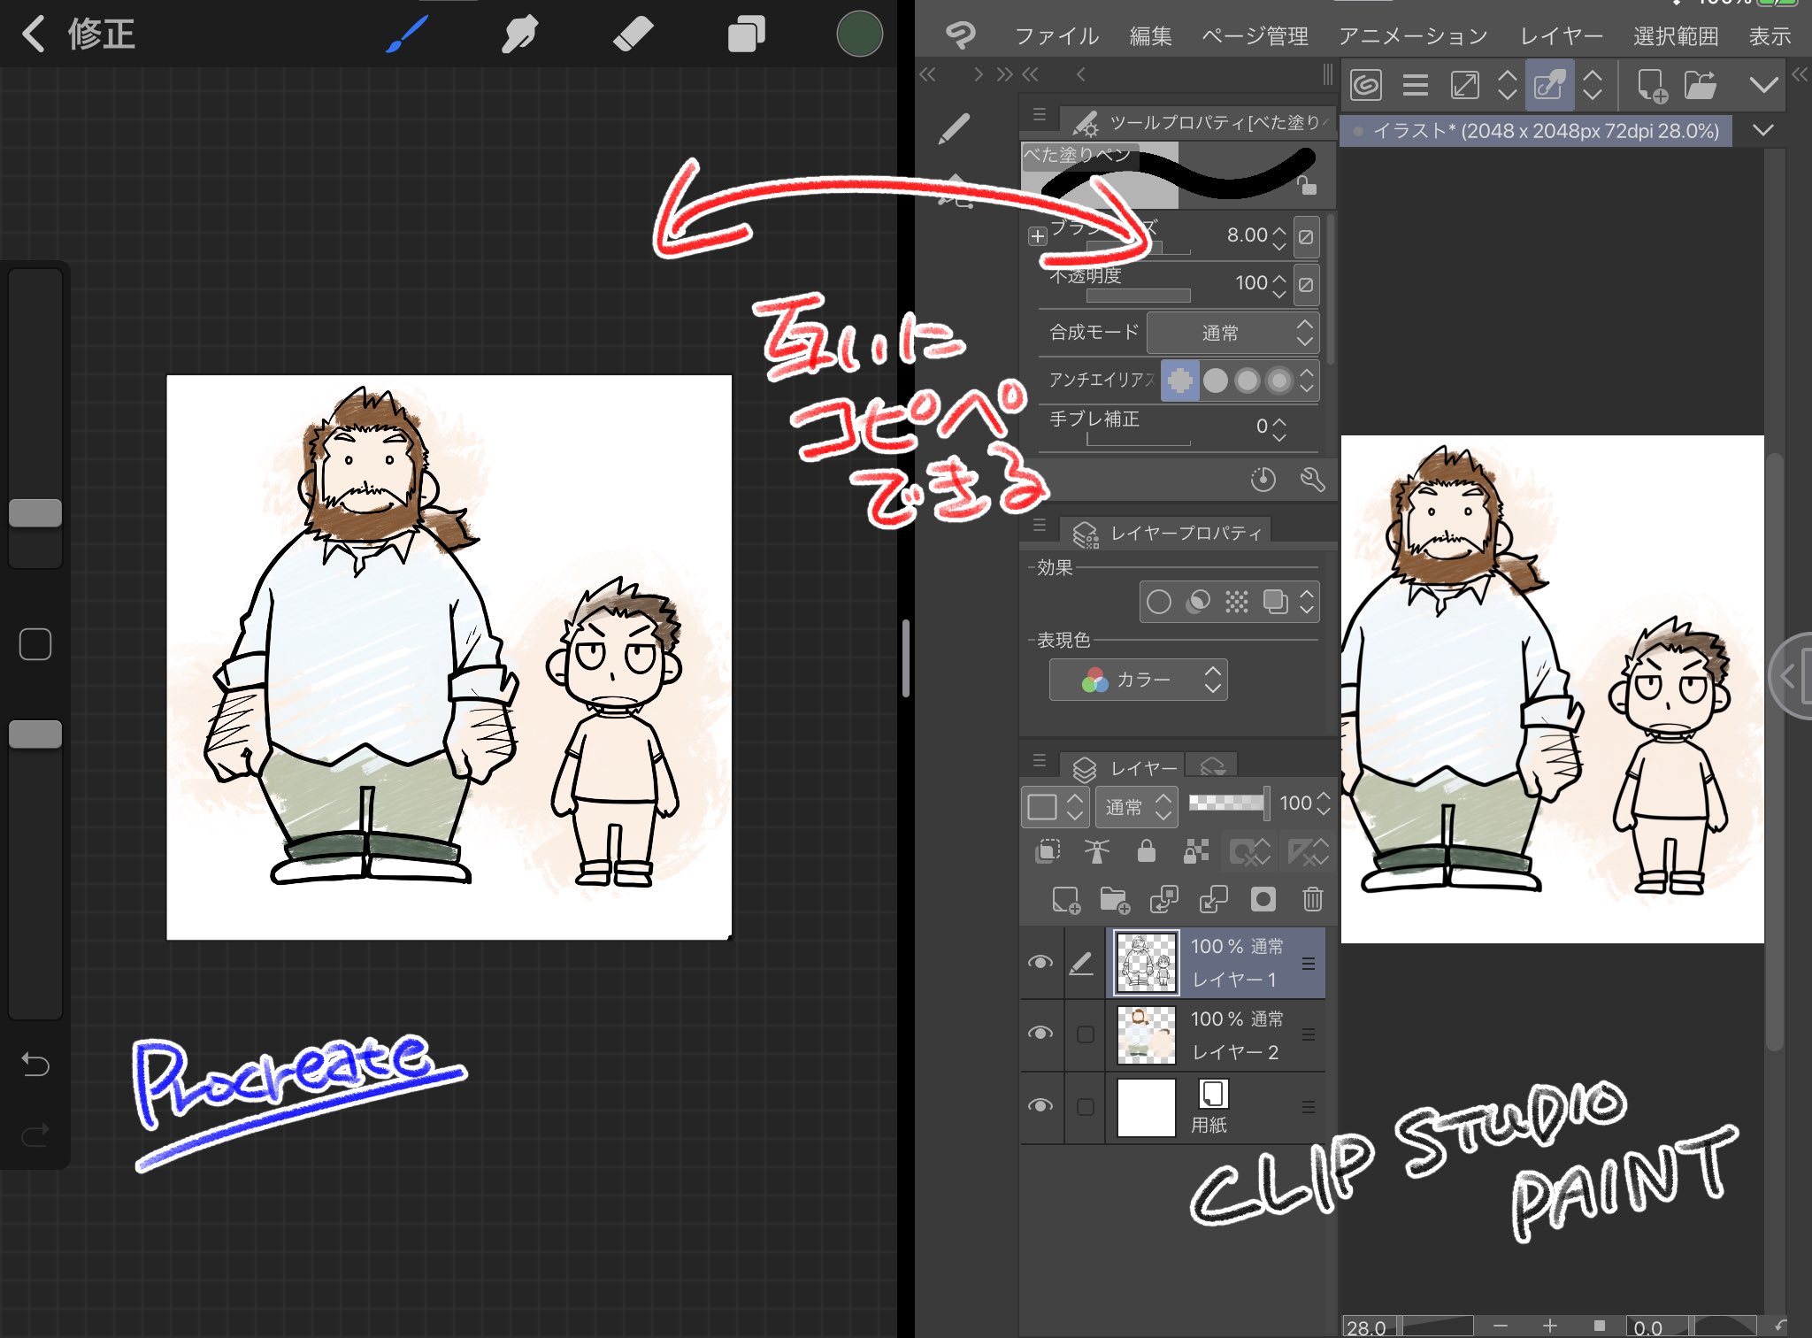Viewport: 1812px width, 1338px height.
Task: Tap the Procreate redo arrow
Action: click(x=35, y=1134)
